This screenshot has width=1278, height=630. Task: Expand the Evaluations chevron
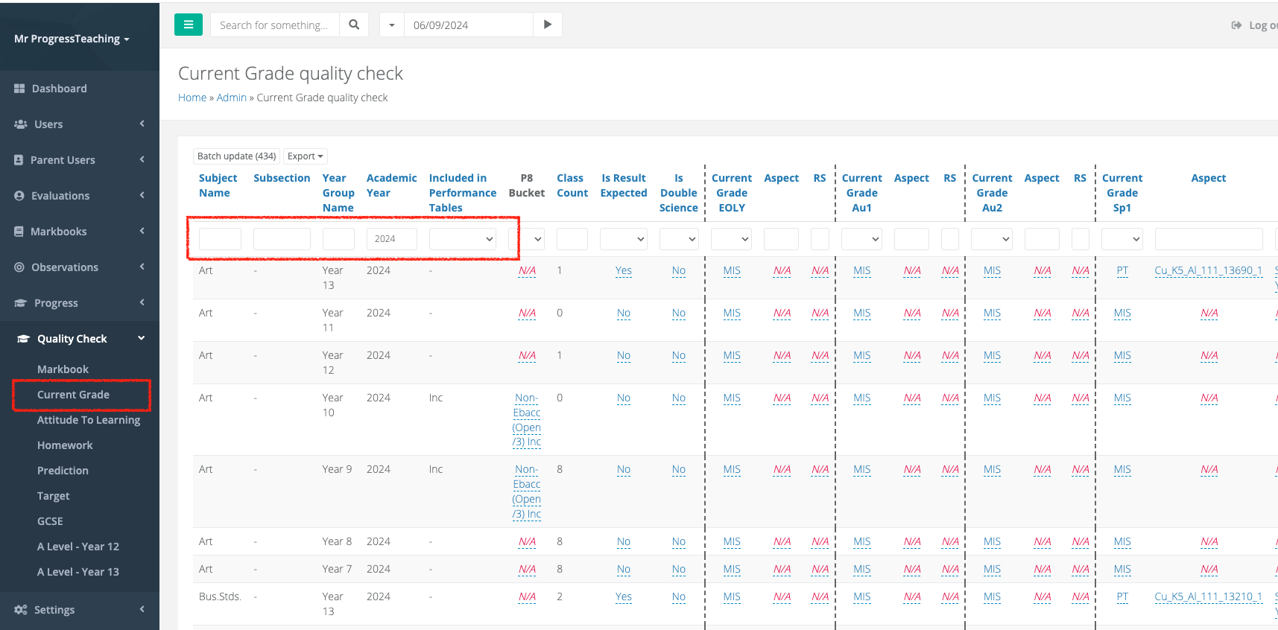(x=142, y=195)
